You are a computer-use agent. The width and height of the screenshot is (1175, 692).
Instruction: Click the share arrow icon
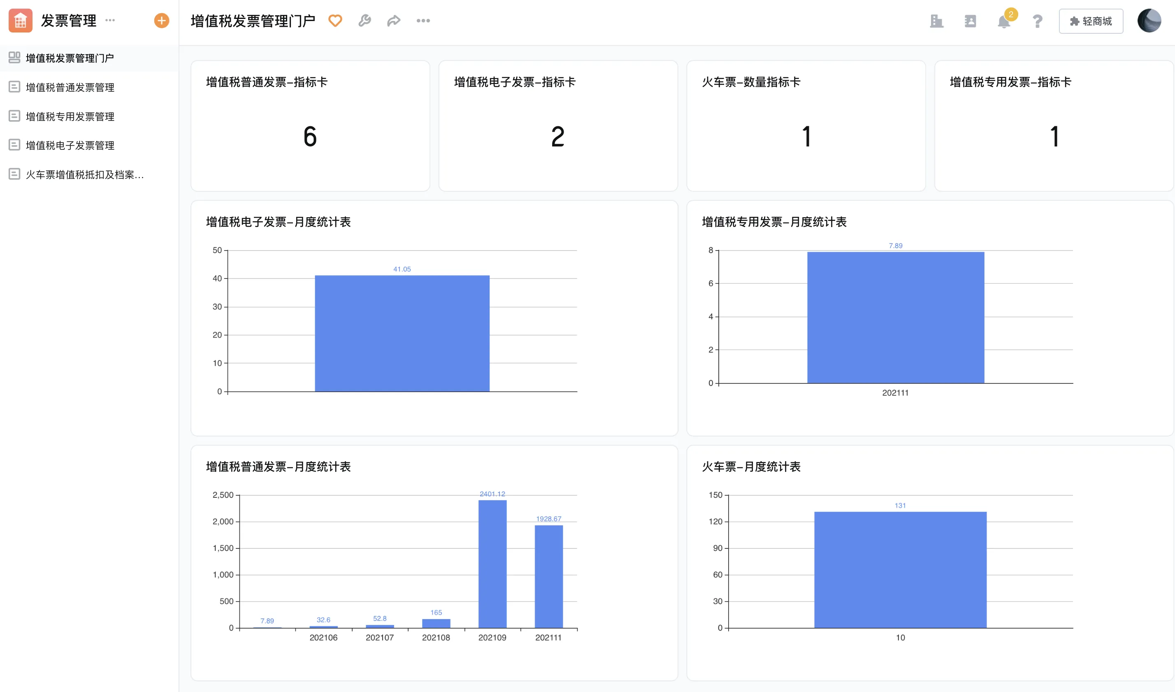pos(394,21)
